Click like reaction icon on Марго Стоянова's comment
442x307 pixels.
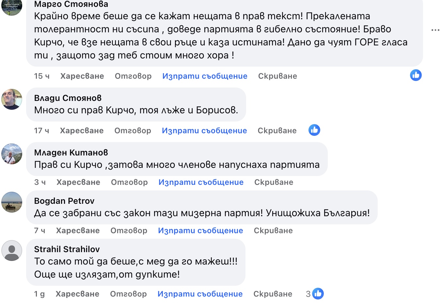[416, 75]
